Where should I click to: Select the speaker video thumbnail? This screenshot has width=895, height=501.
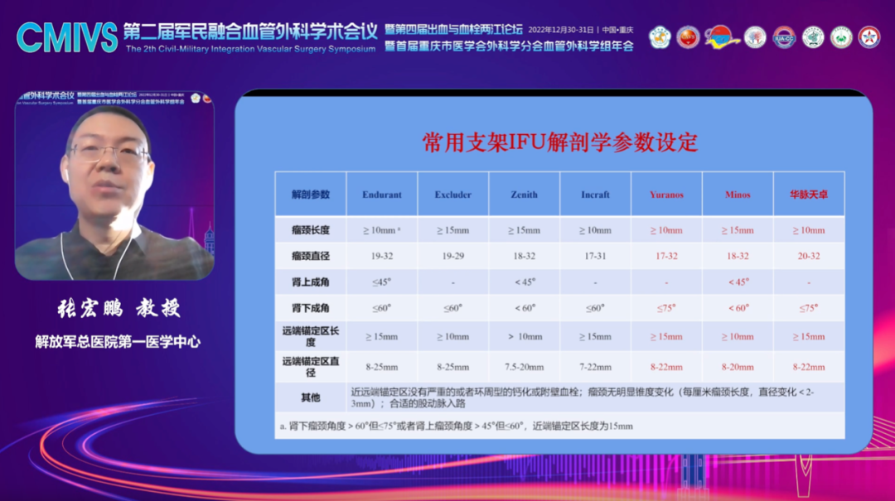[114, 185]
